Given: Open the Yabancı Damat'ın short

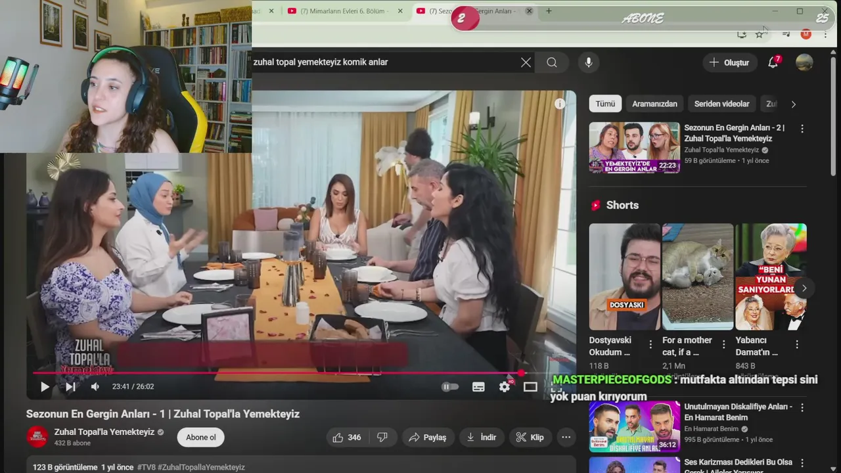Looking at the screenshot, I should [771, 277].
